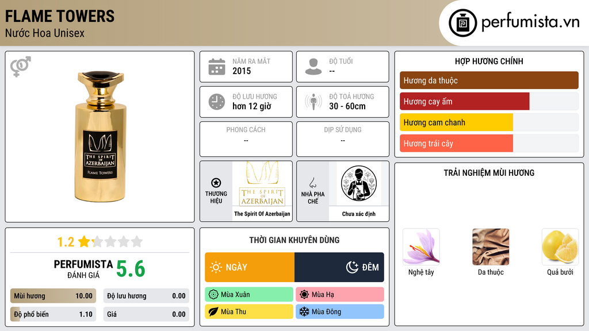Select the Ngày daytime bar
The image size is (589, 331).
pyautogui.click(x=250, y=267)
